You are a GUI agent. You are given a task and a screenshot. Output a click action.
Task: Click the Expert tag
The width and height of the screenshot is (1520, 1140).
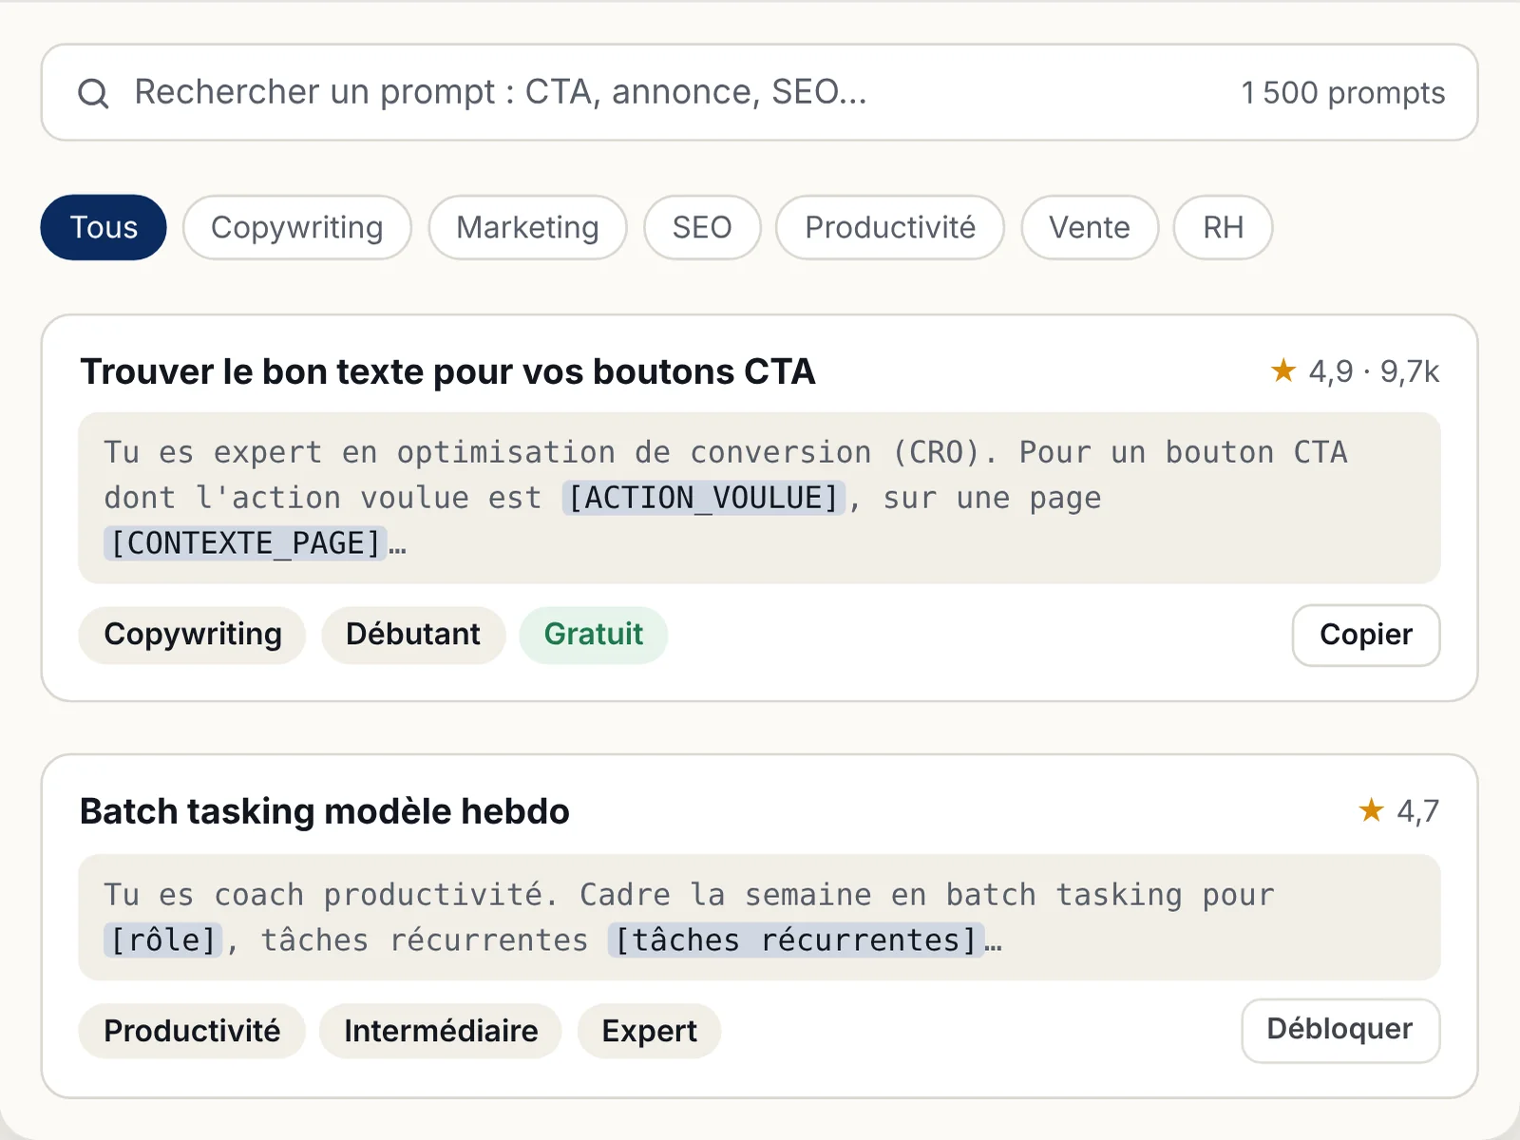(650, 1031)
